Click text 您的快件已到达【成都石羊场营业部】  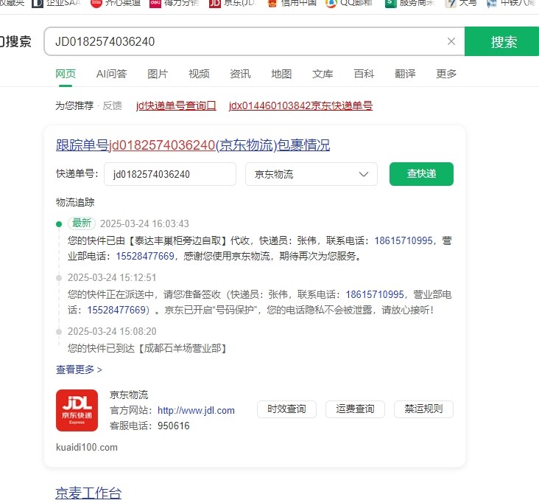click(147, 348)
